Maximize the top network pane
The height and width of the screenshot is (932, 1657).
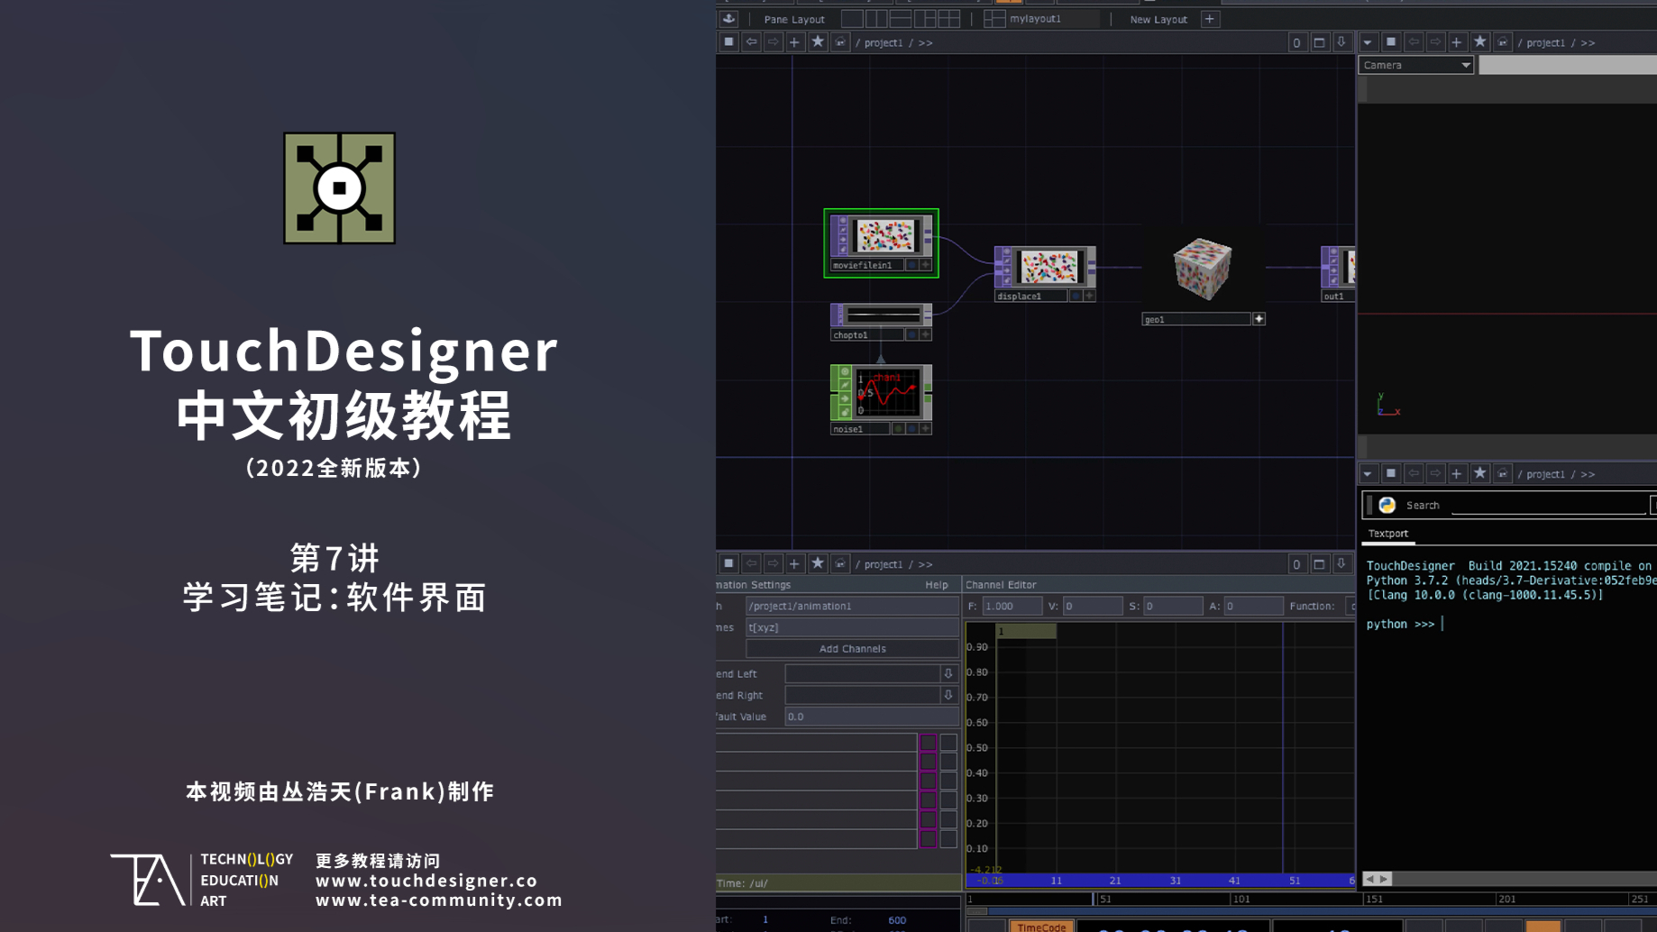tap(1319, 42)
